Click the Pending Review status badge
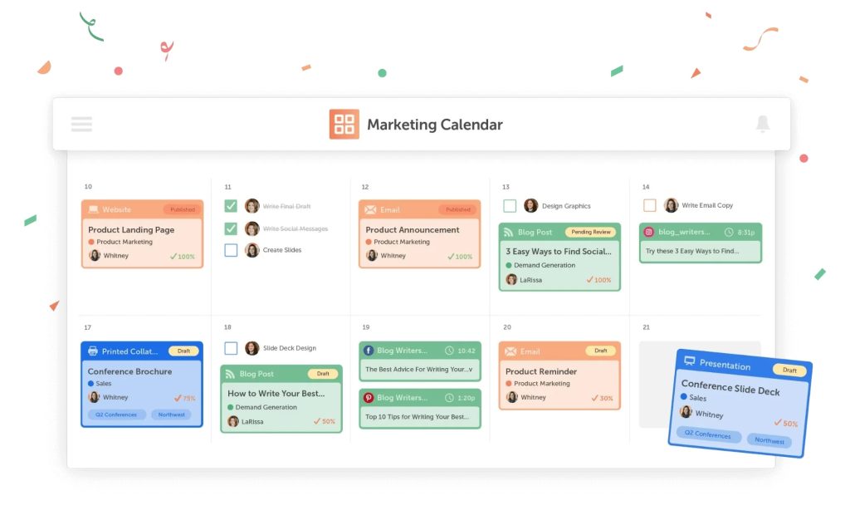Viewport: 850px width, 525px height. [589, 233]
